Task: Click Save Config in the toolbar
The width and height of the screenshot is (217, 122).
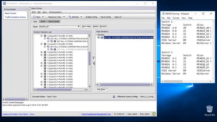Action: (105, 17)
